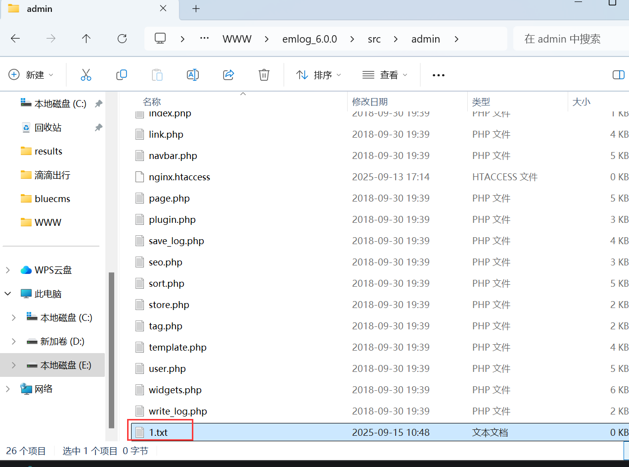Select the plugin.php file
This screenshot has height=467, width=629.
pyautogui.click(x=172, y=220)
